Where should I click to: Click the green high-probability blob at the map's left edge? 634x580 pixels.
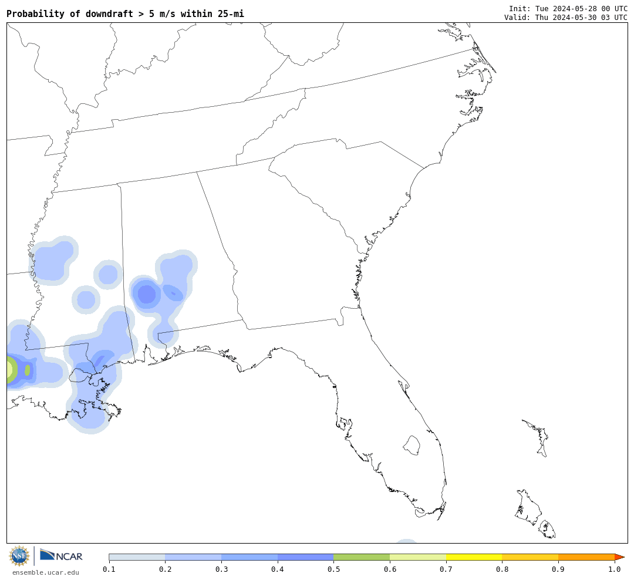(12, 370)
